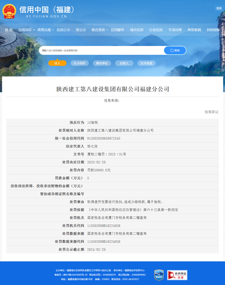Expand the 联合奖惩 dropdown menu

pyautogui.click(x=100, y=30)
